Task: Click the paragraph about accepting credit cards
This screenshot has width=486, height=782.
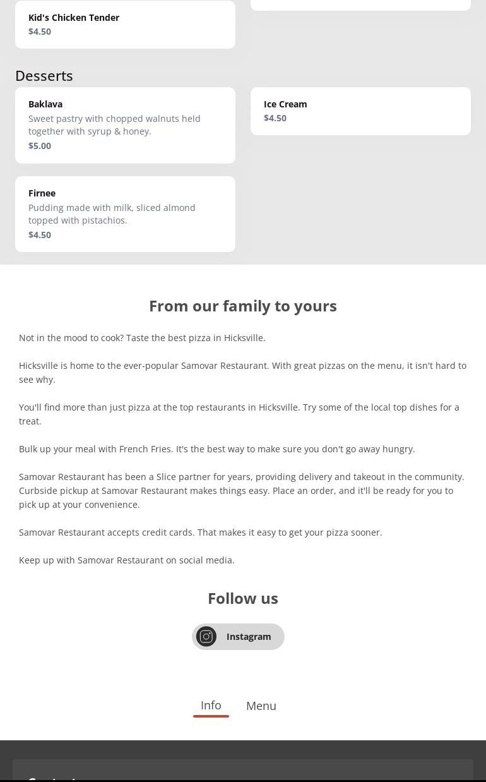Action: [201, 532]
